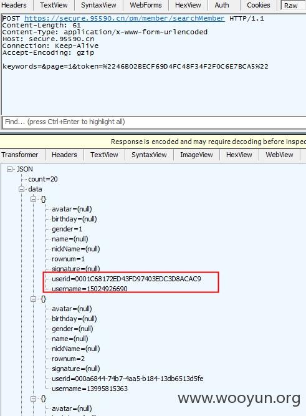
Task: Click the response encoded decode notice bar
Action: coord(153,142)
